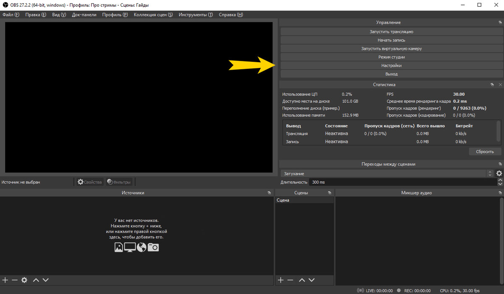This screenshot has height=294, width=504.
Task: Undock the Микшер аудио panel with its float icon
Action: (x=500, y=193)
